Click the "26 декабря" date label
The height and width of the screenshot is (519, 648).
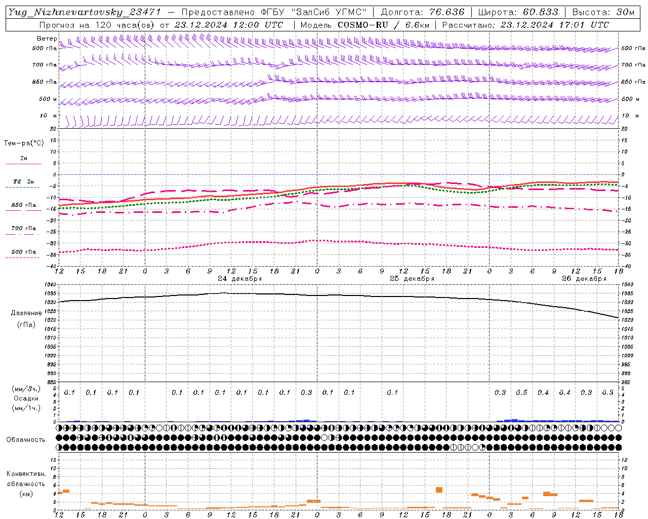pos(584,279)
